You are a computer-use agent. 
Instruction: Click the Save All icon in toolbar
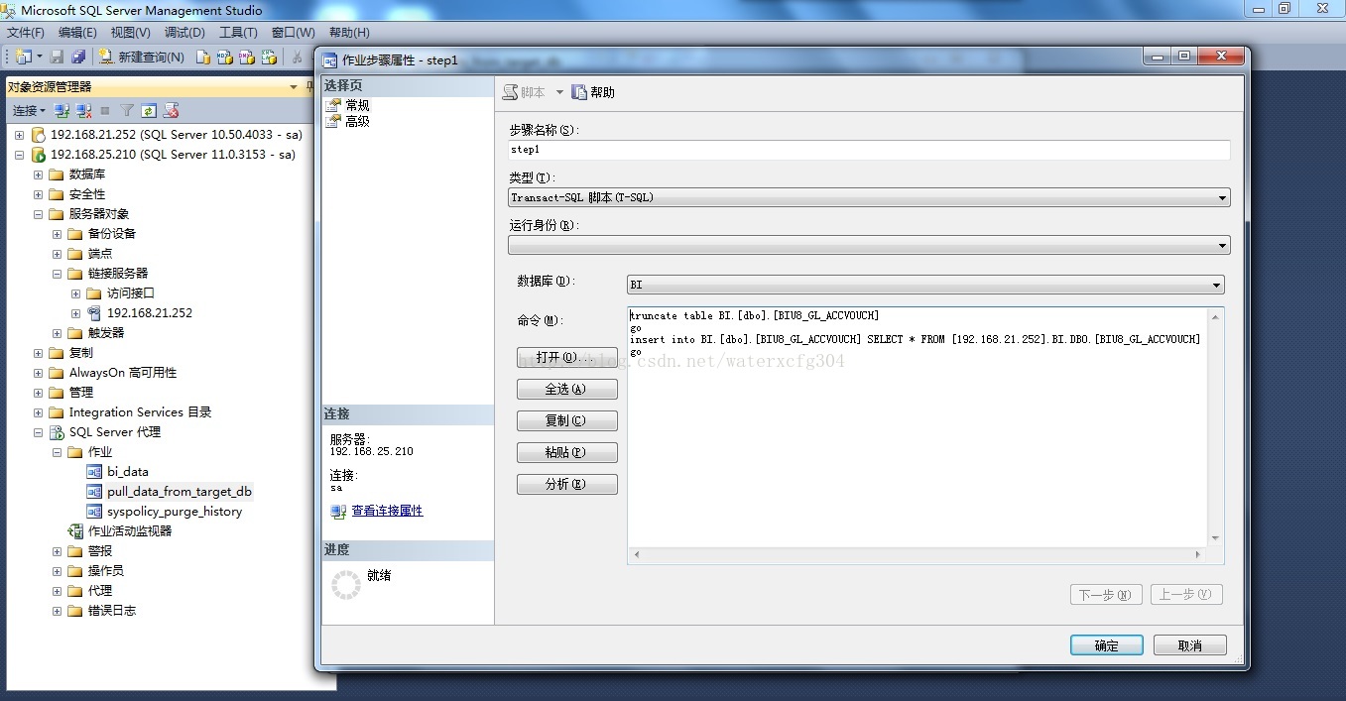tap(78, 57)
